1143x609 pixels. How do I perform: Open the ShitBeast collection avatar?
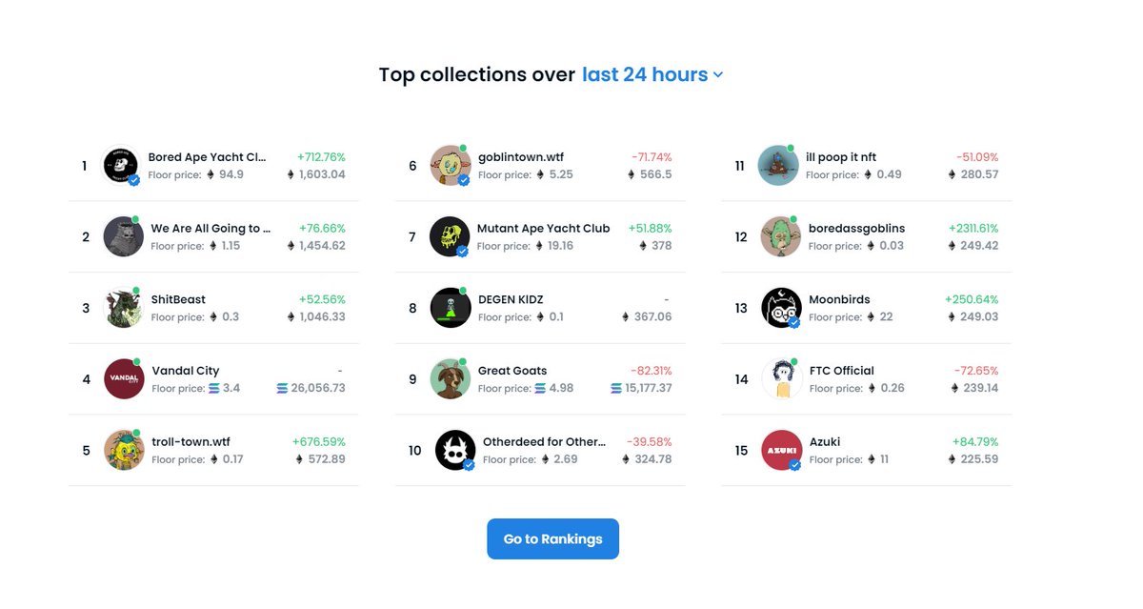tap(124, 308)
